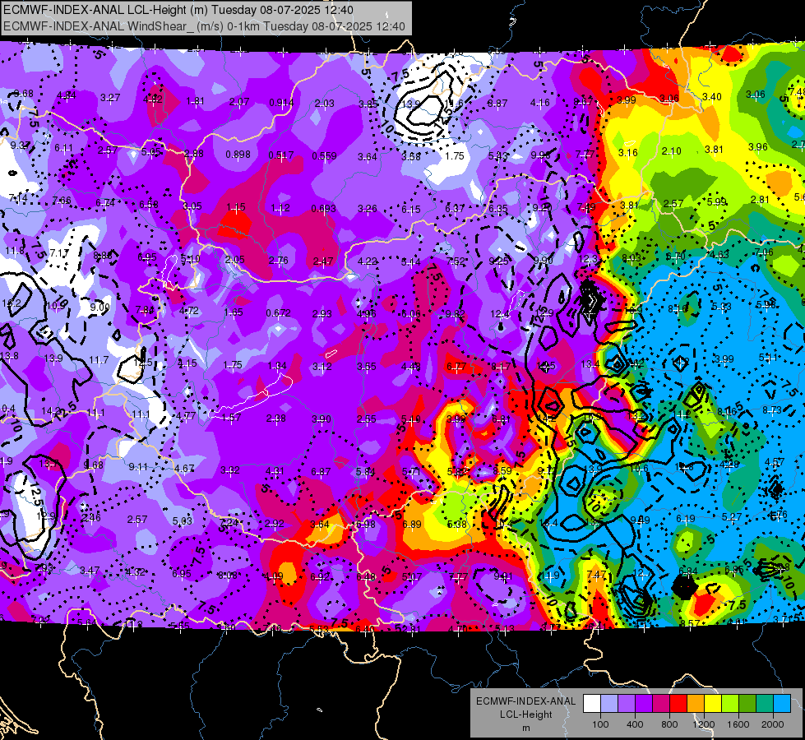Click the grid value 3.26
This screenshot has height=740, width=805.
point(367,209)
